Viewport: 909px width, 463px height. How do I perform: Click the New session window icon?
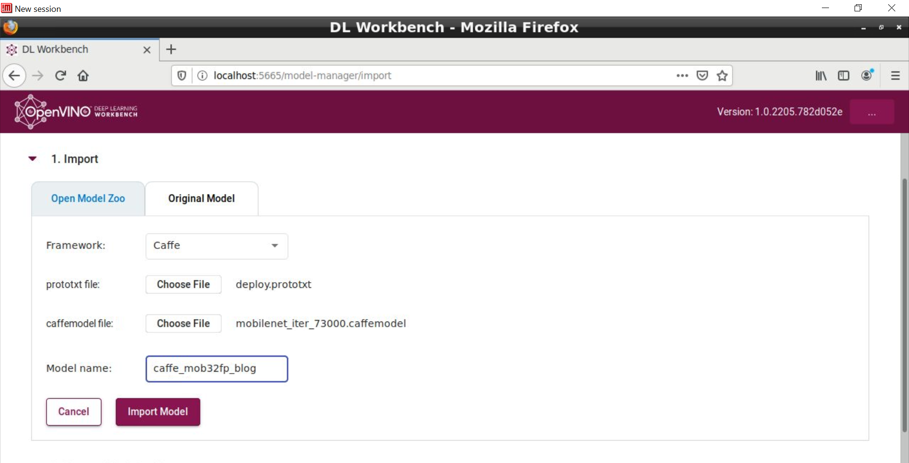(x=6, y=8)
